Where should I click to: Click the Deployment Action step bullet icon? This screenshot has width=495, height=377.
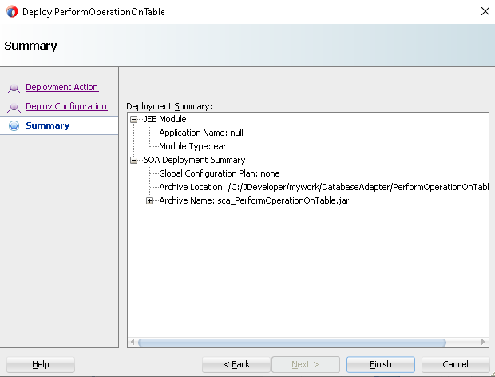point(14,88)
